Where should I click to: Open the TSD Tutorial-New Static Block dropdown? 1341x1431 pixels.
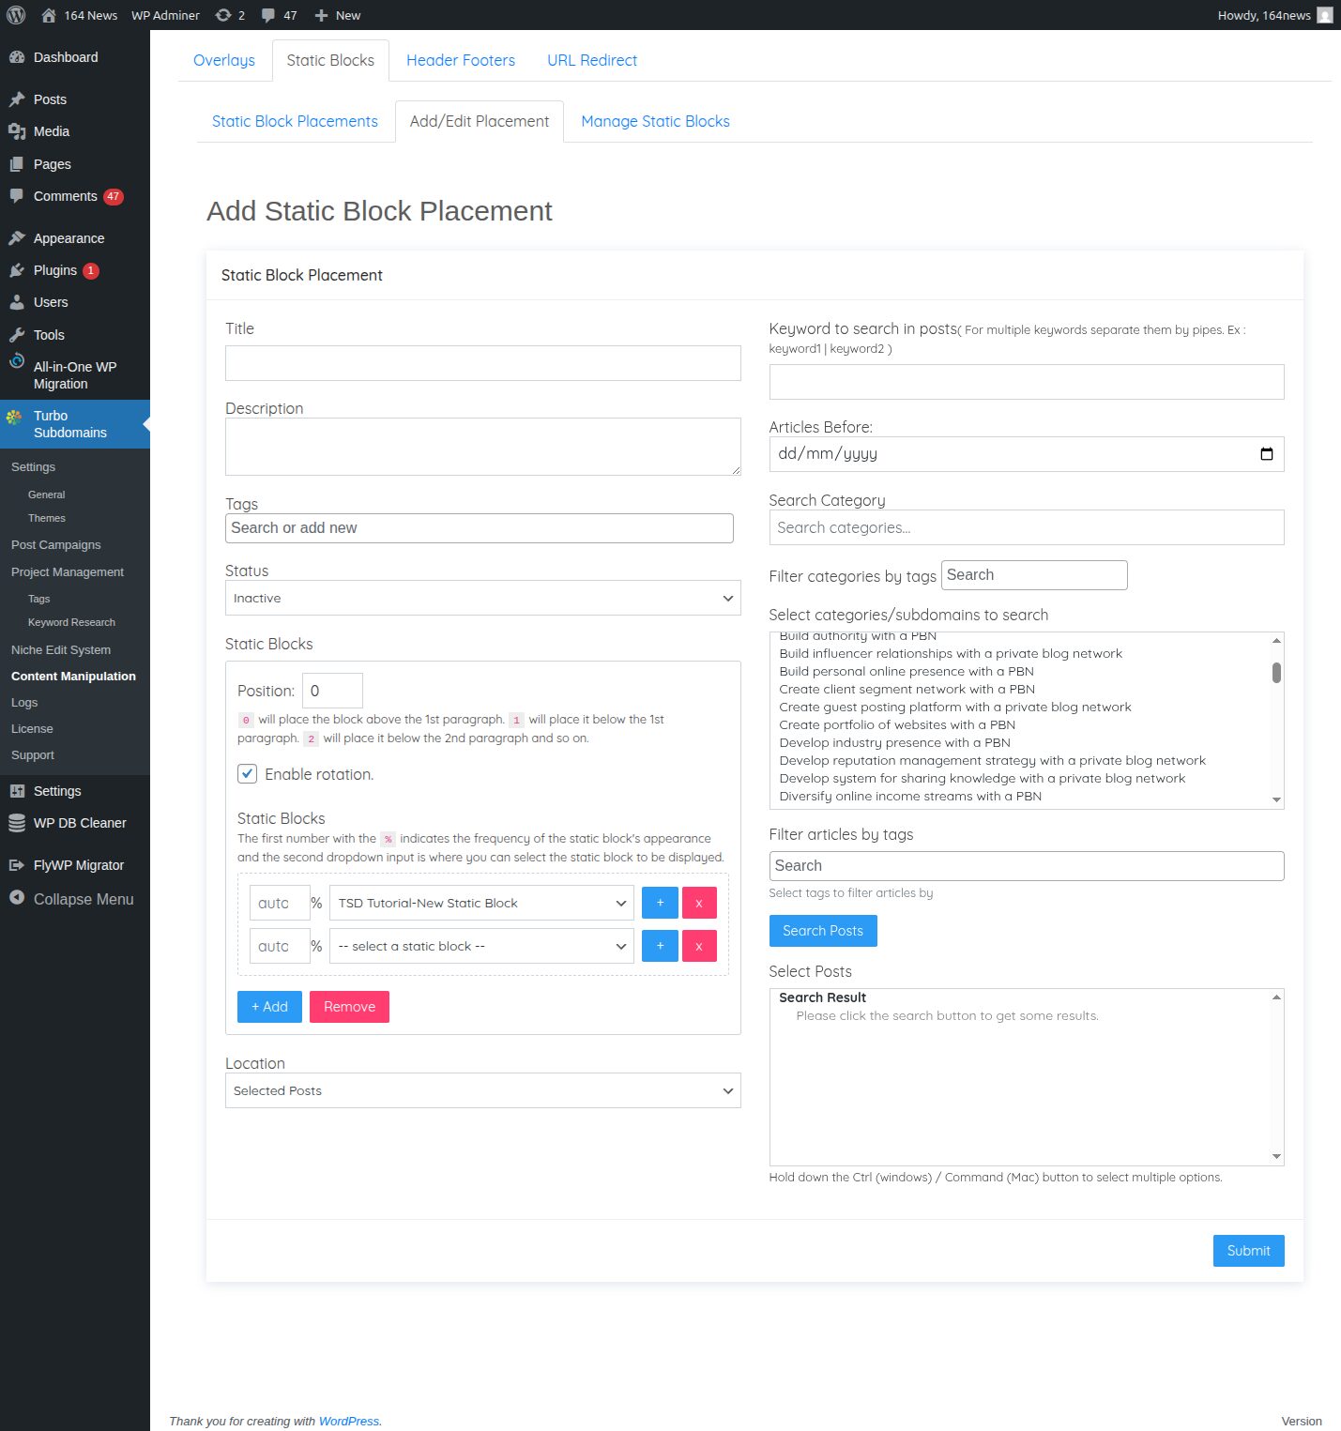click(x=481, y=904)
